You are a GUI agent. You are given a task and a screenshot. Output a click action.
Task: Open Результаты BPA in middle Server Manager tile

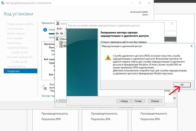[x=101, y=119]
